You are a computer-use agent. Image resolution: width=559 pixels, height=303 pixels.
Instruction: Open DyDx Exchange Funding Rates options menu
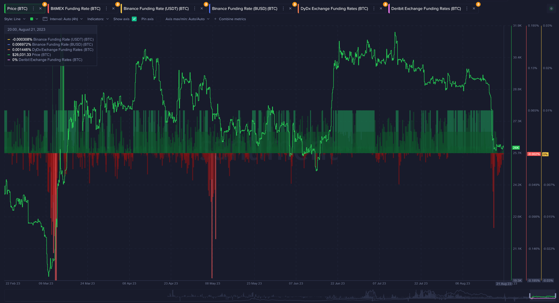(x=374, y=8)
